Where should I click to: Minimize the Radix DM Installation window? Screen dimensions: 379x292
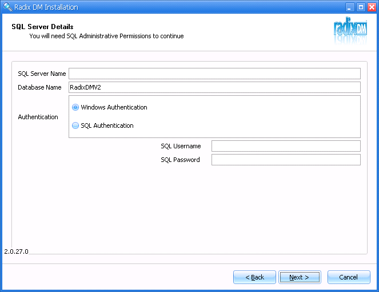point(349,7)
